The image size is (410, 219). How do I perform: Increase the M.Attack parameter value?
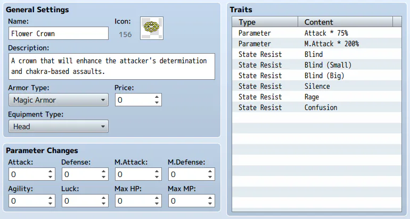coord(157,172)
